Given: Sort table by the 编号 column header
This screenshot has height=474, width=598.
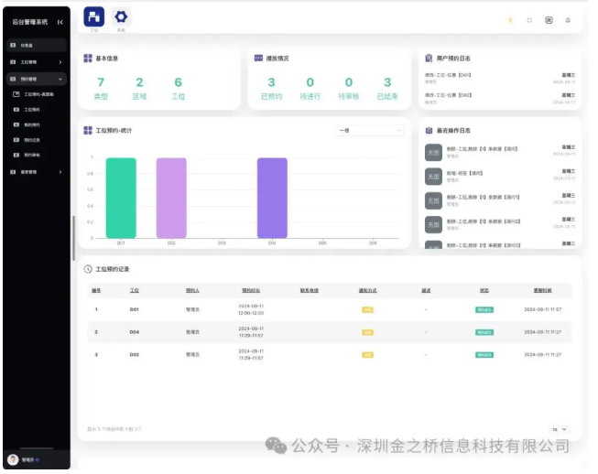Looking at the screenshot, I should coord(96,291).
